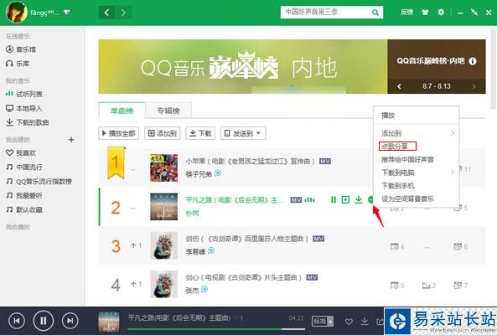Click 下载 toolbar button
Viewport: 497px width, 335px height.
point(200,133)
